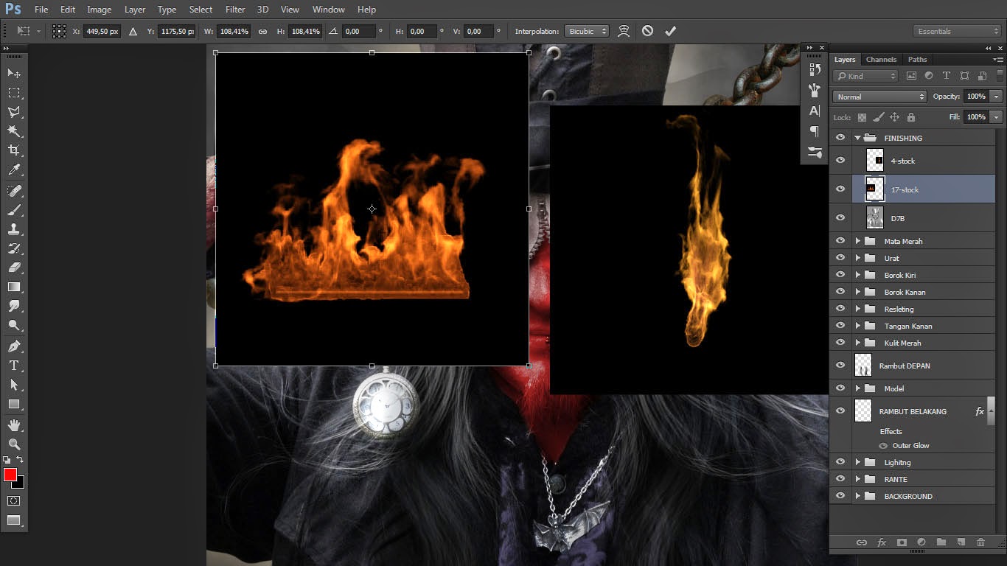Open the File menu
Viewport: 1007px width, 566px height.
click(x=41, y=10)
